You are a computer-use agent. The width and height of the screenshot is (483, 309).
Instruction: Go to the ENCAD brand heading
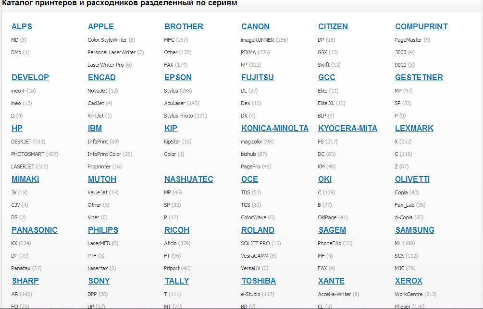tap(102, 77)
